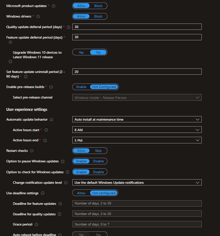Click info icon next to Grace period

pos(36,224)
